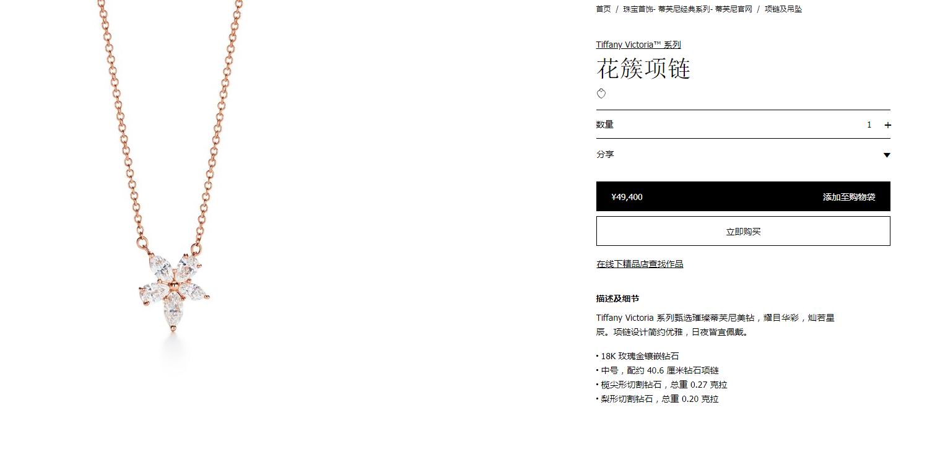Select the quantity value 1

tap(869, 125)
